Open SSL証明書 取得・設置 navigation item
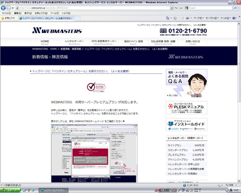 click(x=163, y=42)
